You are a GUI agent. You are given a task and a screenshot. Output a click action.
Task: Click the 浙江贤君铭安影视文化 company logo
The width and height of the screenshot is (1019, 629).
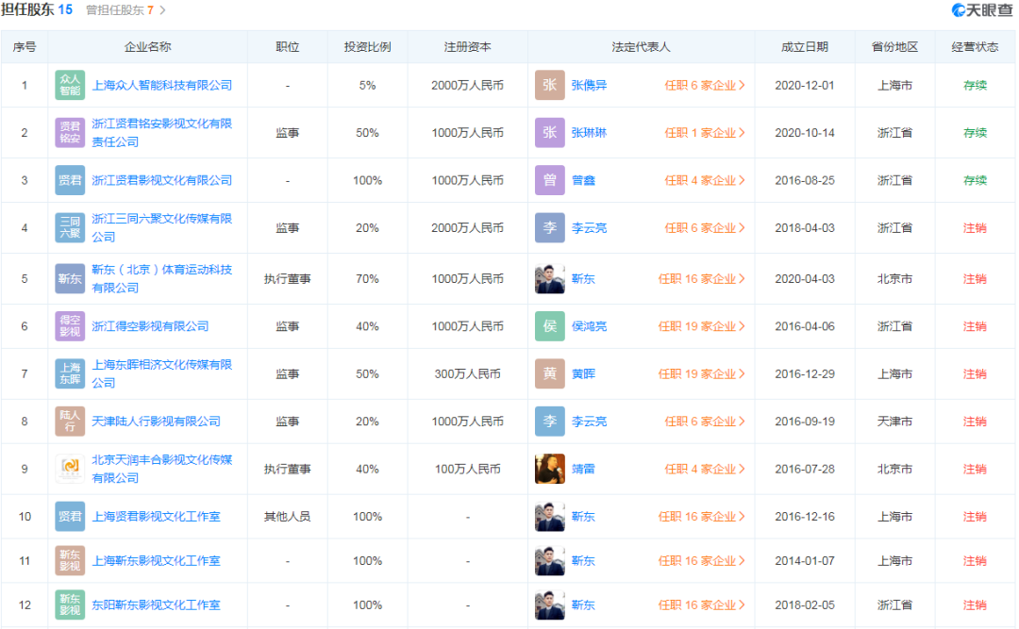[70, 133]
